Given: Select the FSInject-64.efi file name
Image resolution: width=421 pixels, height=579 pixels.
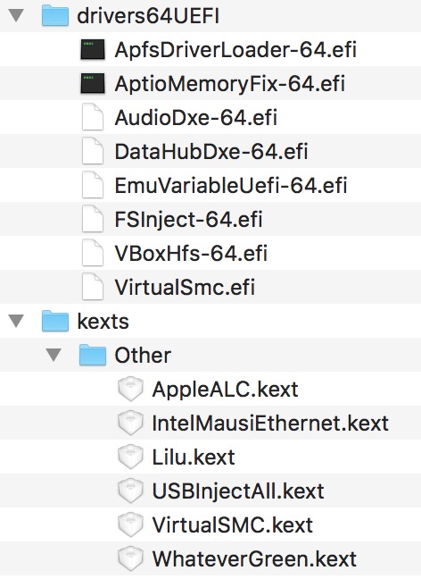Looking at the screenshot, I should 188,220.
